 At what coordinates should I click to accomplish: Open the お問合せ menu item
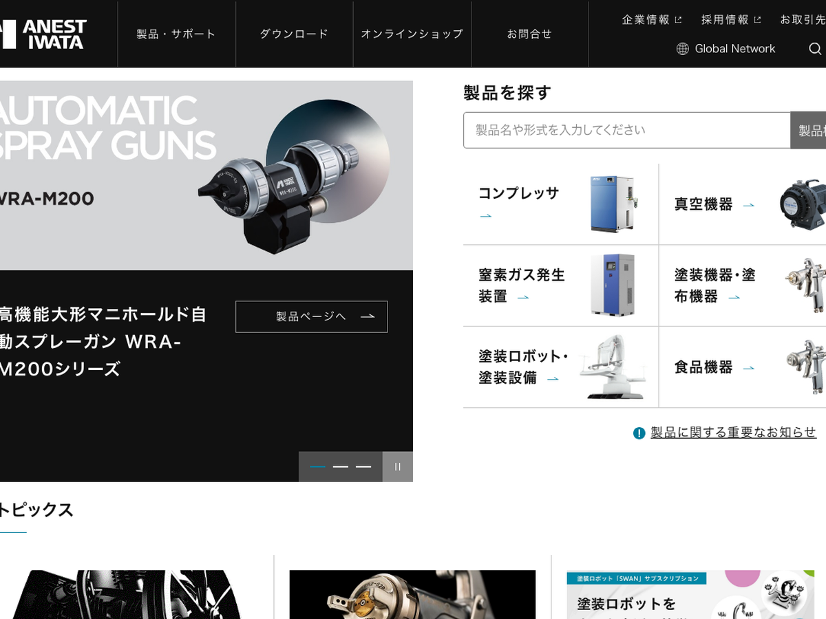(529, 34)
